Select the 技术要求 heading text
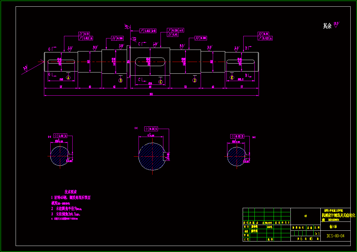The height and width of the screenshot is (252, 357). 71,192
